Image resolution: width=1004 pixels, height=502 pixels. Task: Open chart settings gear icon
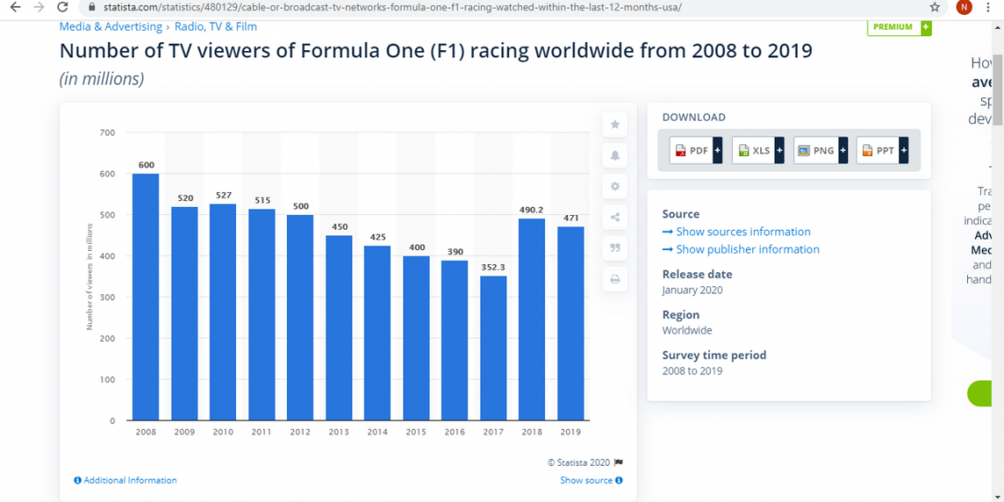[615, 187]
